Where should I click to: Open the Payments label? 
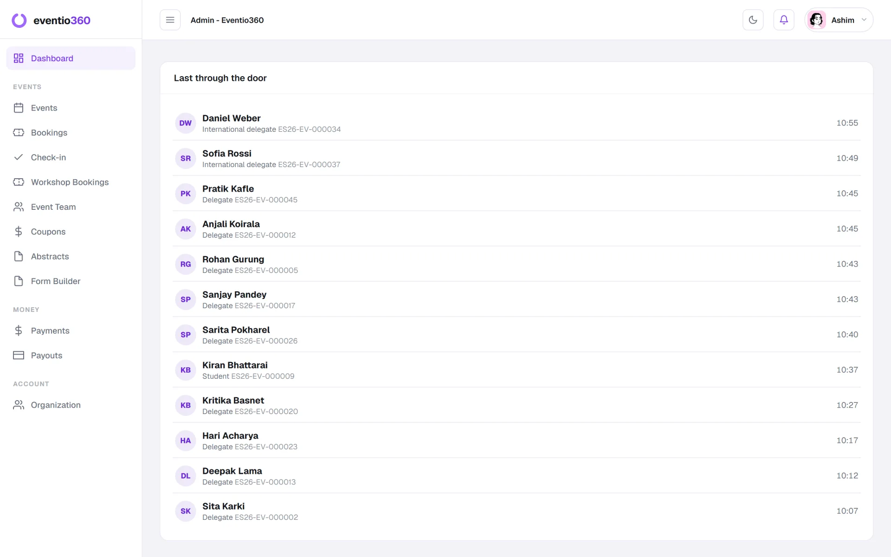point(50,330)
